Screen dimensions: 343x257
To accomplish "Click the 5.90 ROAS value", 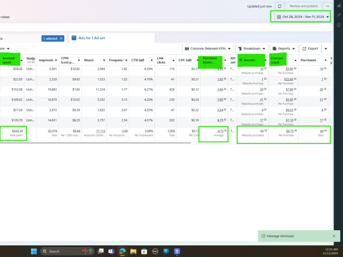I will click(x=220, y=100).
